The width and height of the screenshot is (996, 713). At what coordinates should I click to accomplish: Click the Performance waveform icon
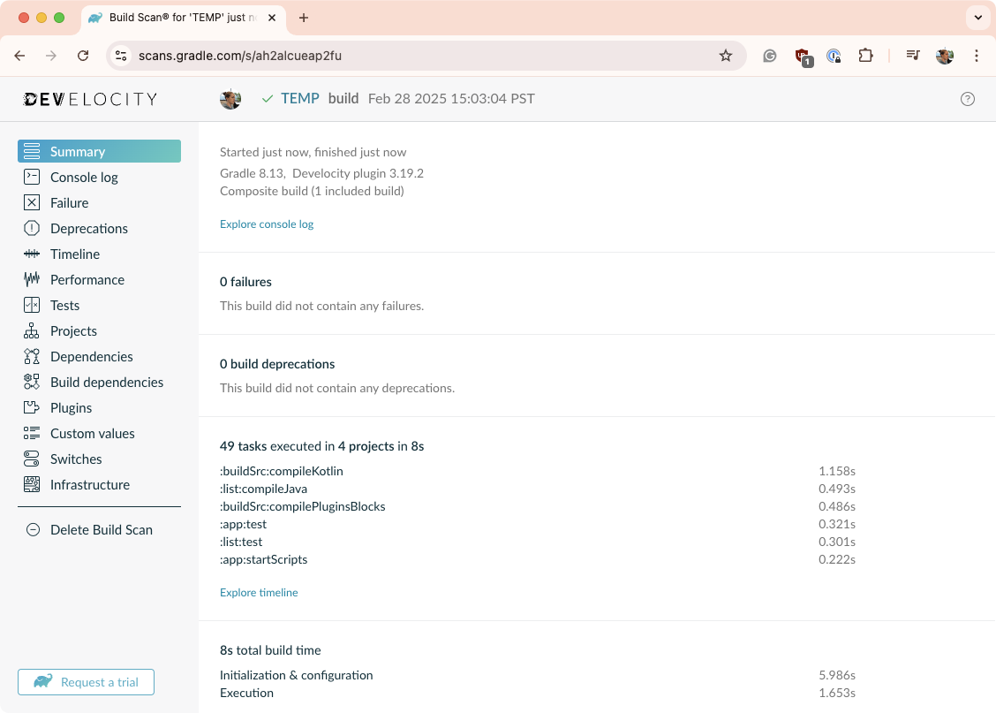[x=32, y=279]
